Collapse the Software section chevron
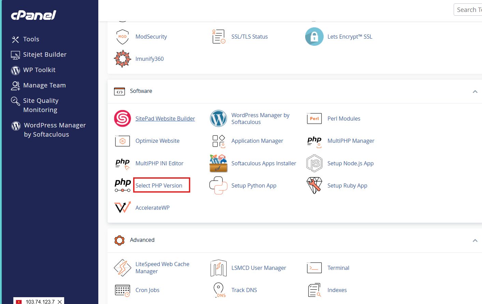Viewport: 482px width, 304px height. coord(475,92)
